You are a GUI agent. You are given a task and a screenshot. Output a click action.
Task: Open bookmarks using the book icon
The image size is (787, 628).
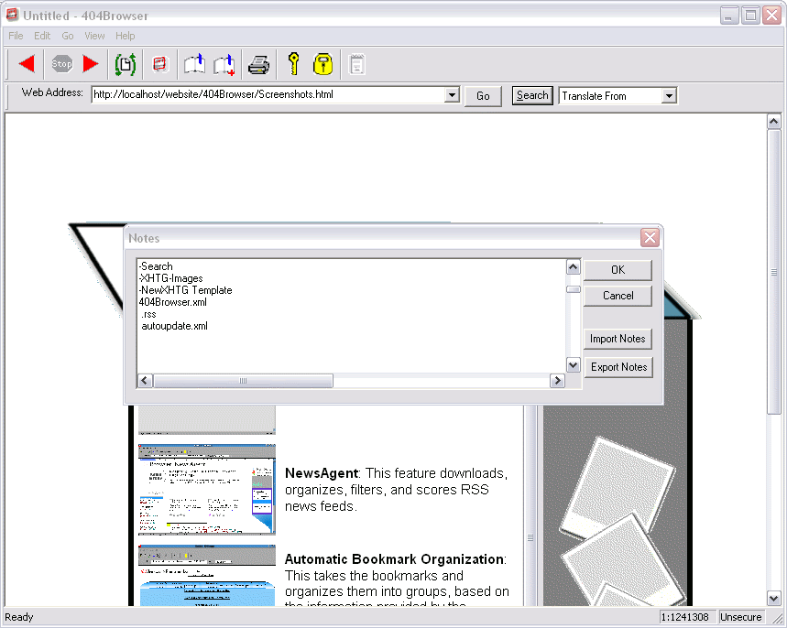[x=194, y=65]
